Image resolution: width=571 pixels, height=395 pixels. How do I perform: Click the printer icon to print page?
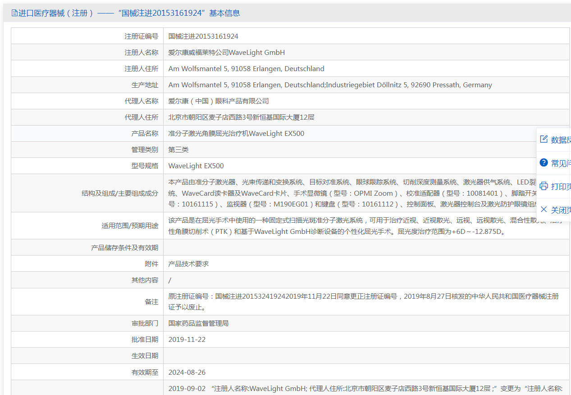pos(544,186)
